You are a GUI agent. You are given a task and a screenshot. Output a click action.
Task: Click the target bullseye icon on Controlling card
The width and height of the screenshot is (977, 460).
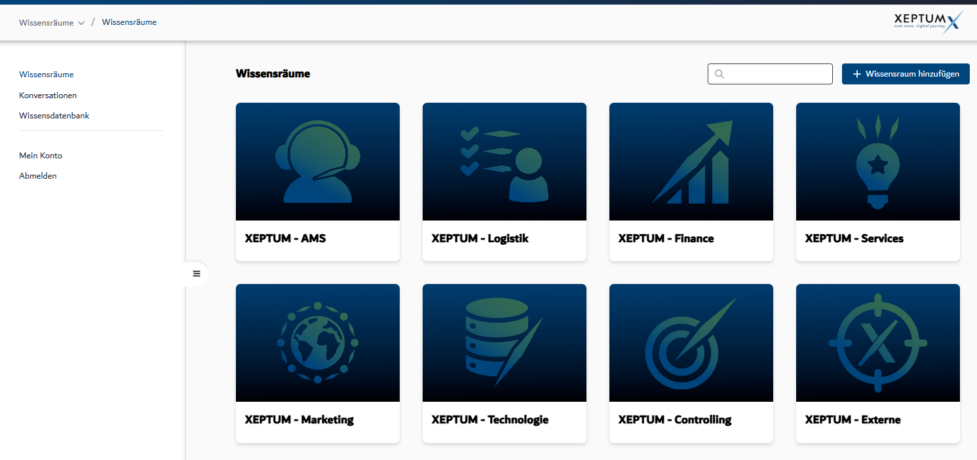[691, 343]
